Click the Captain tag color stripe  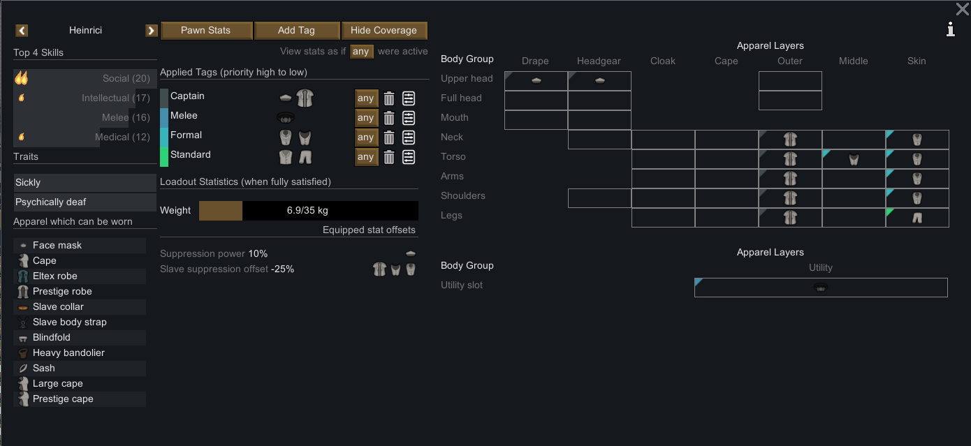(164, 98)
